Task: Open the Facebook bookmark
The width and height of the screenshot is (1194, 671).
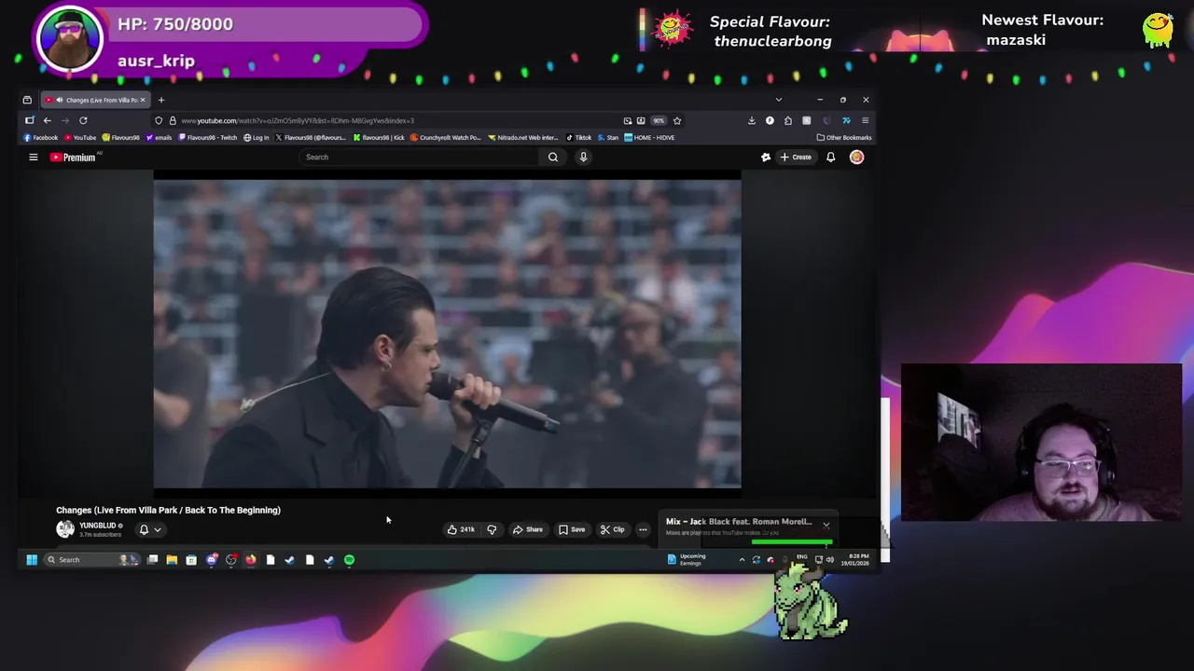Action: (x=42, y=138)
